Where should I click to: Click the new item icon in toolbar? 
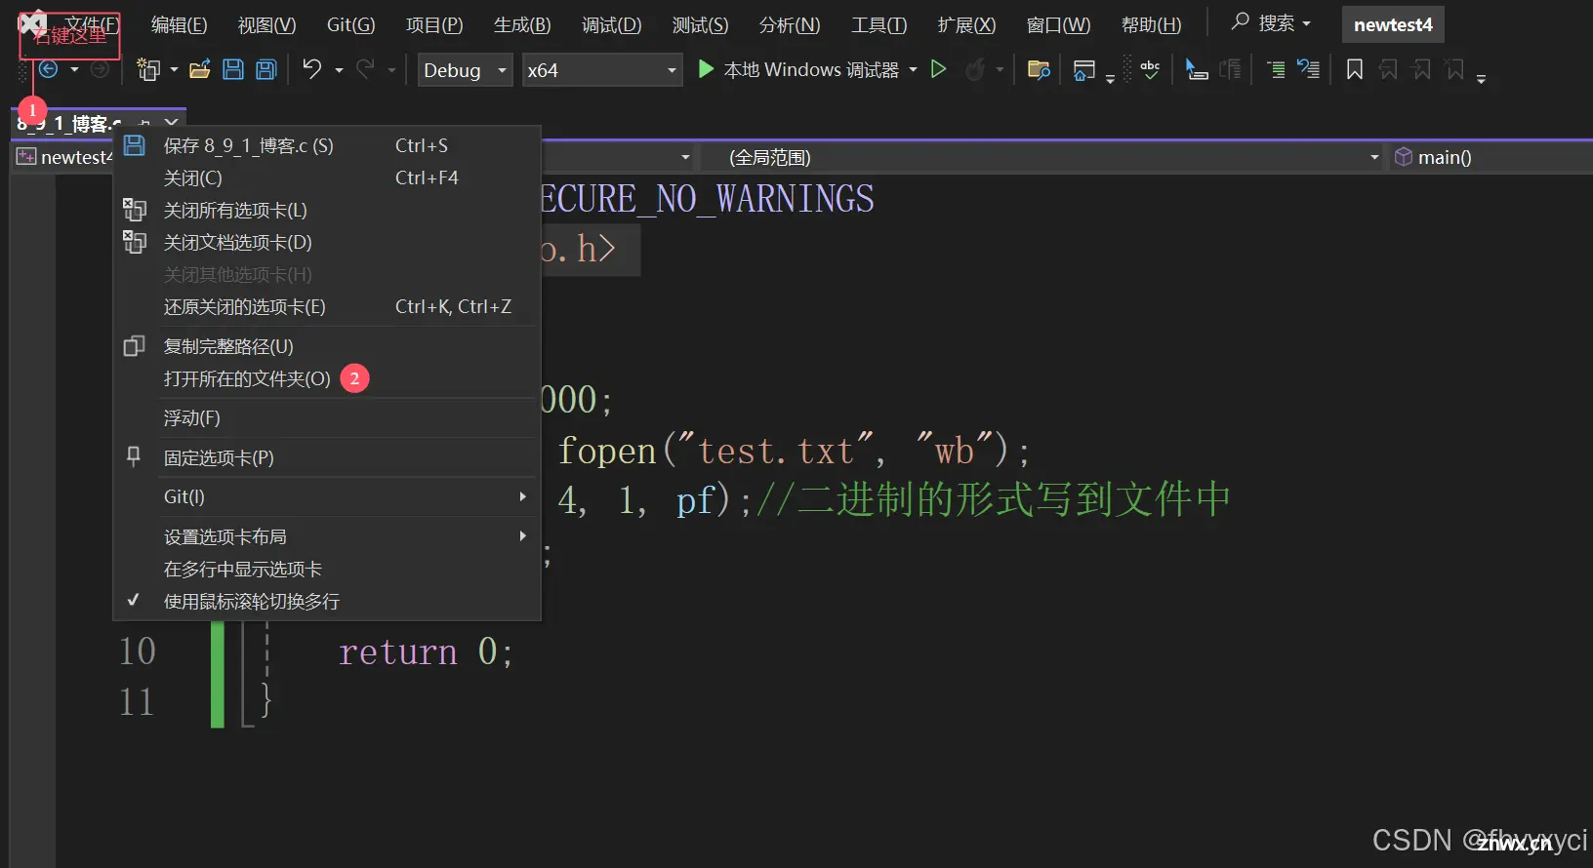(x=148, y=69)
